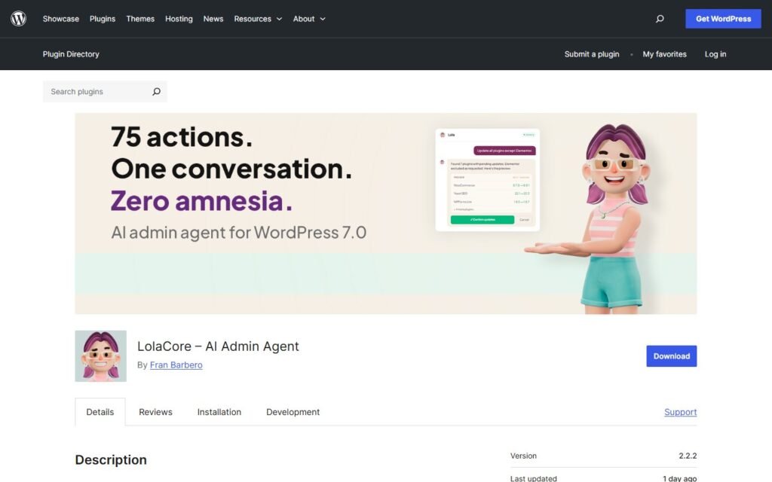Go to the Plugins menu item

click(x=103, y=19)
